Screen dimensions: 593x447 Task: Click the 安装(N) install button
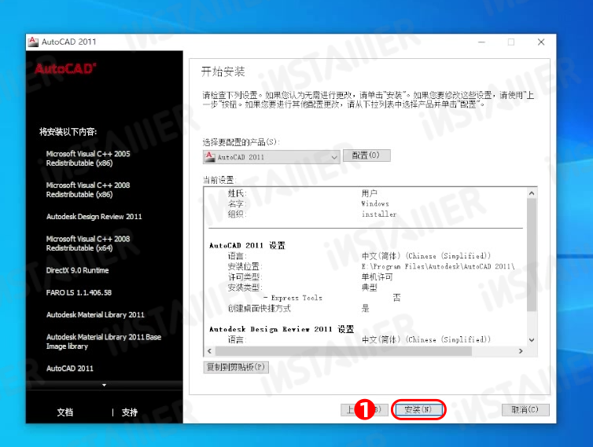pyautogui.click(x=418, y=409)
